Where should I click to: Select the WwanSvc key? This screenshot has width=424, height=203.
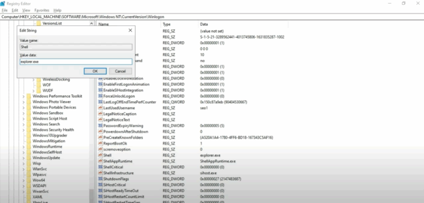pyautogui.click(x=40, y=191)
